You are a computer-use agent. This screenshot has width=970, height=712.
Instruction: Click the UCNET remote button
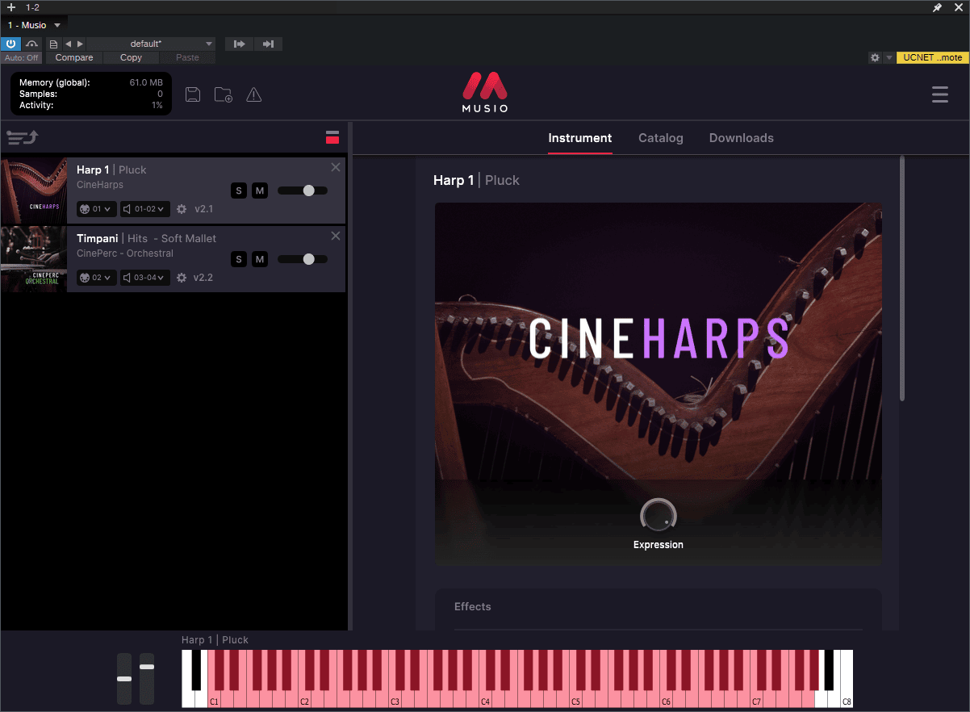coord(933,57)
